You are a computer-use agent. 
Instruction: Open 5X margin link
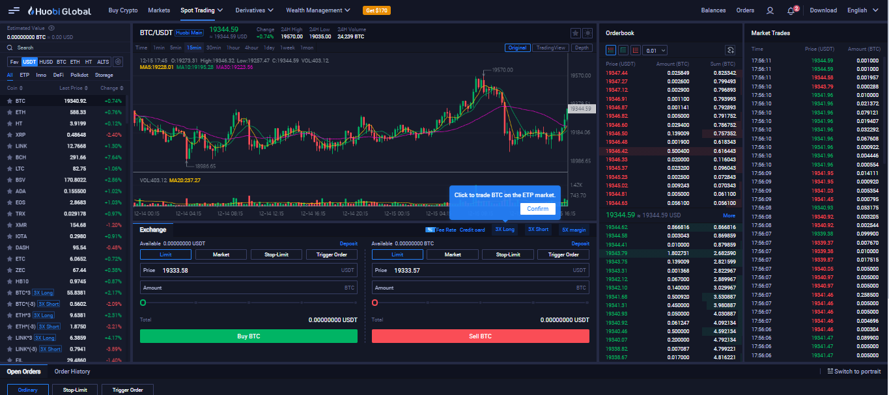tap(574, 230)
